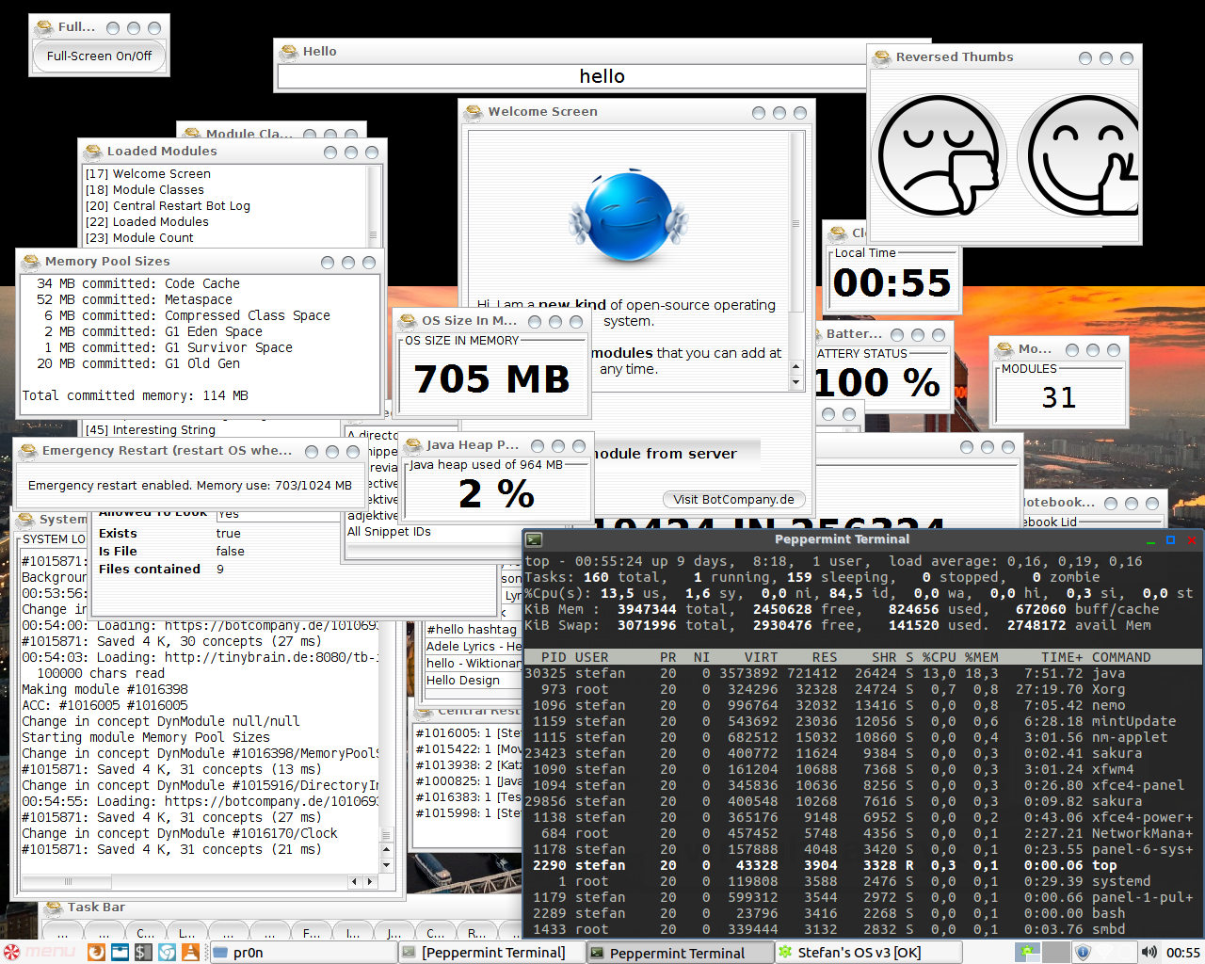The image size is (1205, 964).
Task: Click the Visit BotCompany.de button
Action: pyautogui.click(x=733, y=500)
